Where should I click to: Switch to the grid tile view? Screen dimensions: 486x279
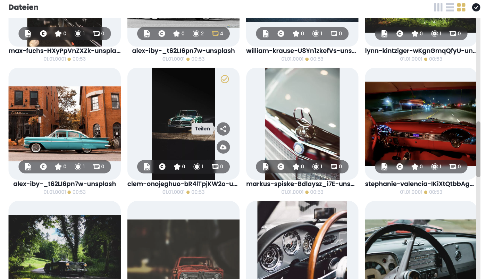[x=461, y=7]
